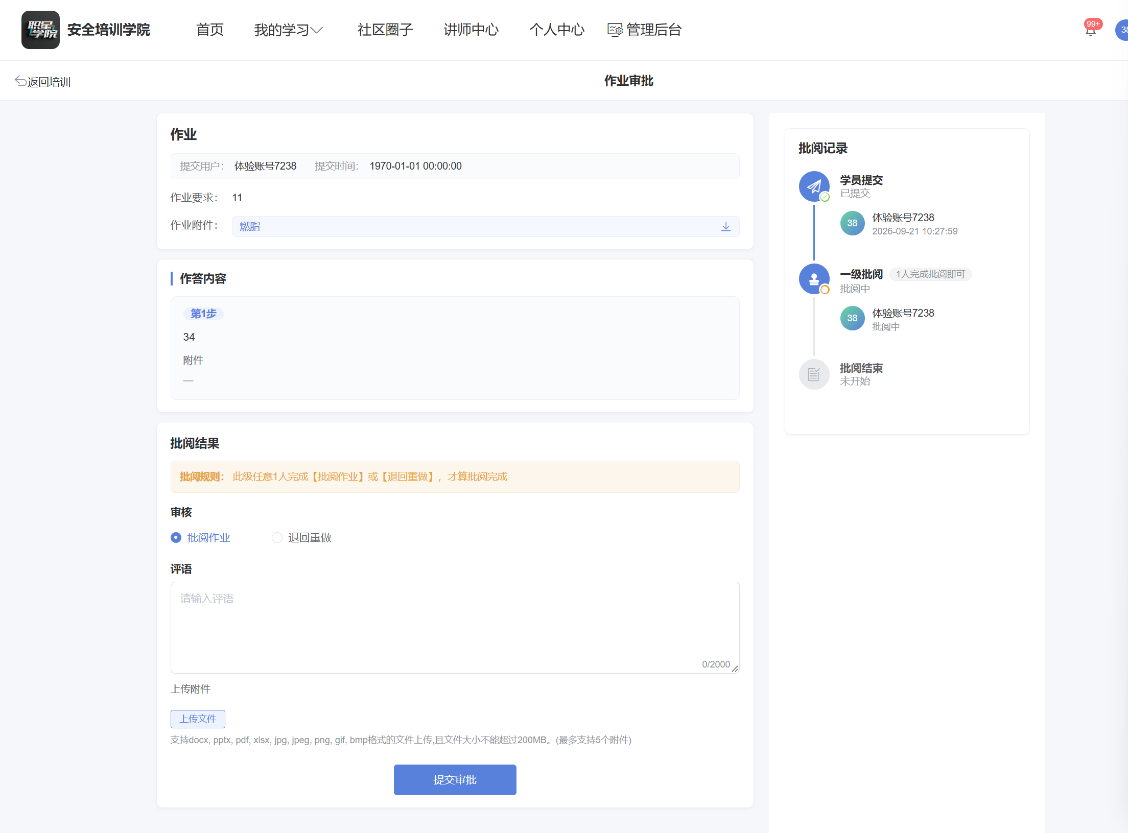Image resolution: width=1128 pixels, height=833 pixels.
Task: Click the return arrow icon beside 返回培训
Action: pyautogui.click(x=20, y=81)
